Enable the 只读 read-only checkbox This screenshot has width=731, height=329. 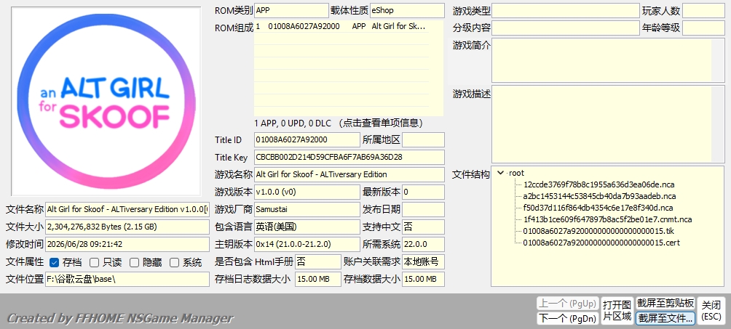pos(94,262)
